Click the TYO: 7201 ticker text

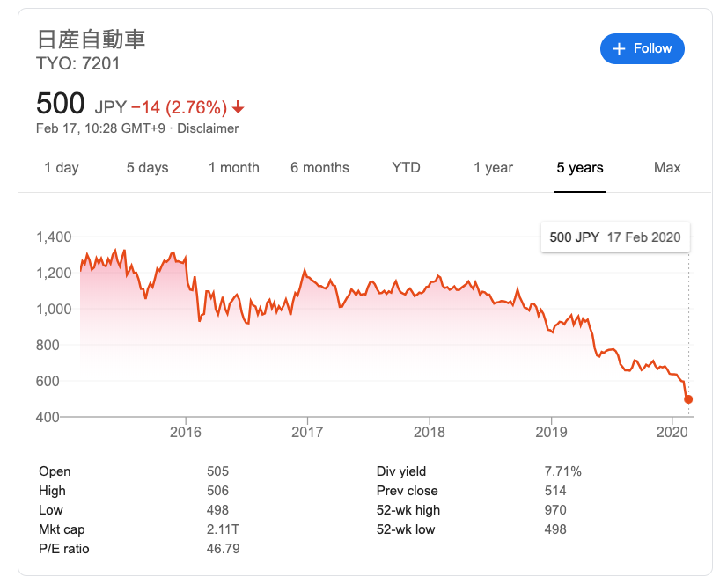(77, 63)
